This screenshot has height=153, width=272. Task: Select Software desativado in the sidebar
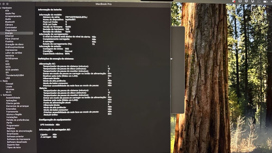click(17, 142)
